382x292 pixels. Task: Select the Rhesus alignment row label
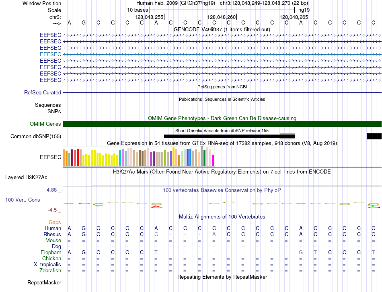coord(52,234)
